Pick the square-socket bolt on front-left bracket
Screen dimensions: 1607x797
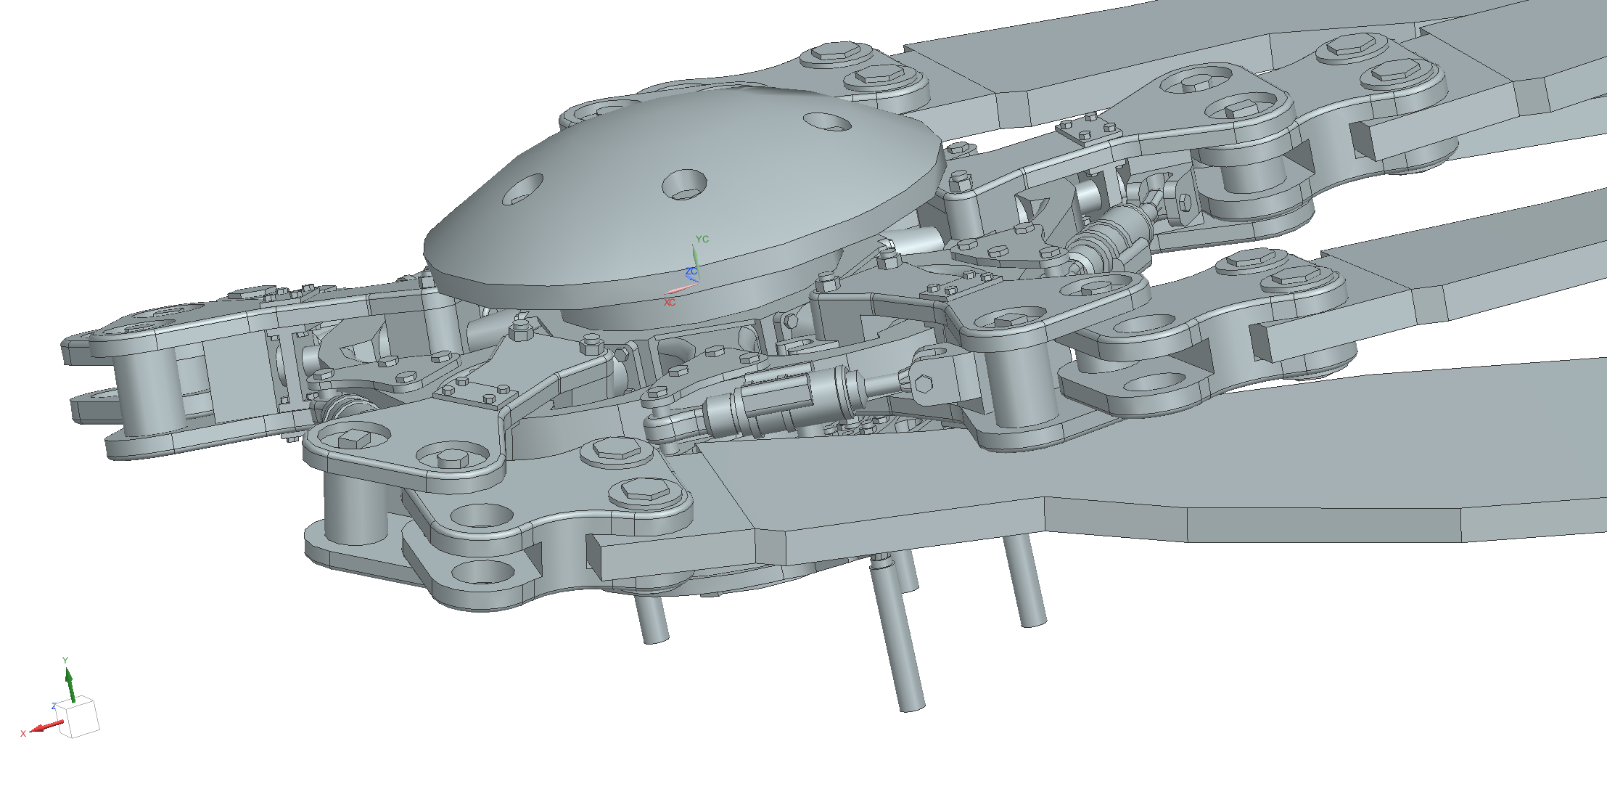coord(353,438)
